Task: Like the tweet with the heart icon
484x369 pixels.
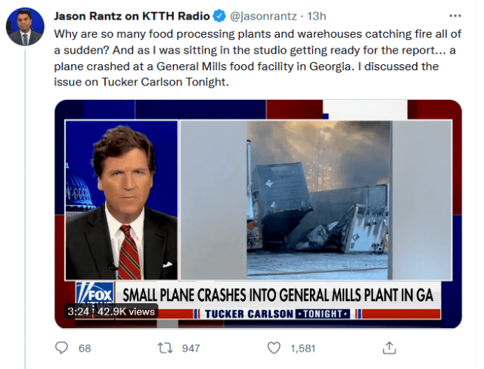Action: tap(275, 348)
